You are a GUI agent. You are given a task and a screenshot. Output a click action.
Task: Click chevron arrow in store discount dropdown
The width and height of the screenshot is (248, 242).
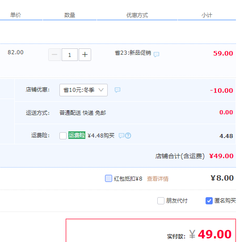click(101, 90)
